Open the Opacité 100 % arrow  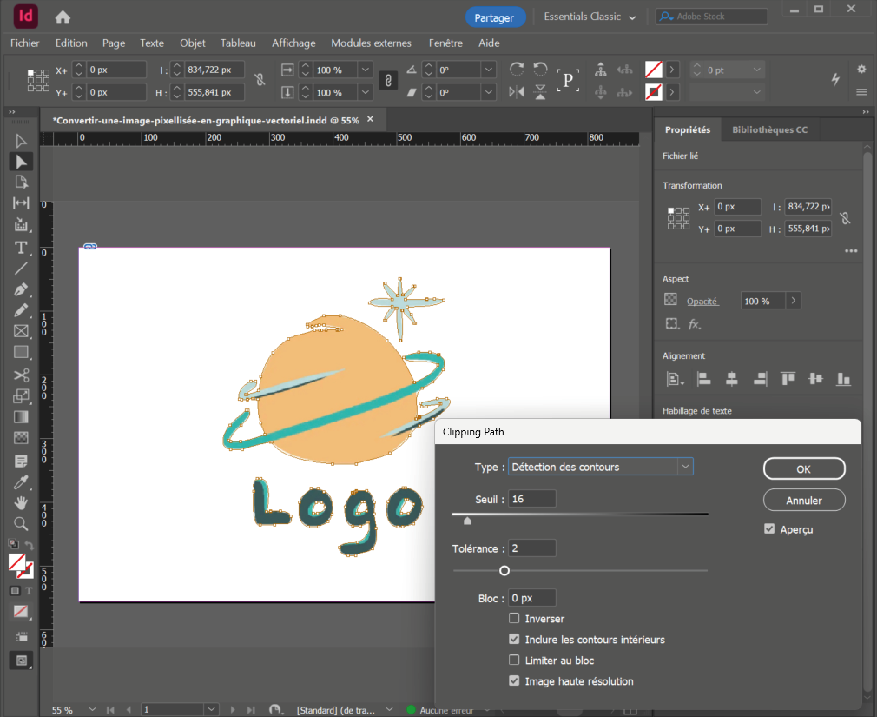[793, 301]
